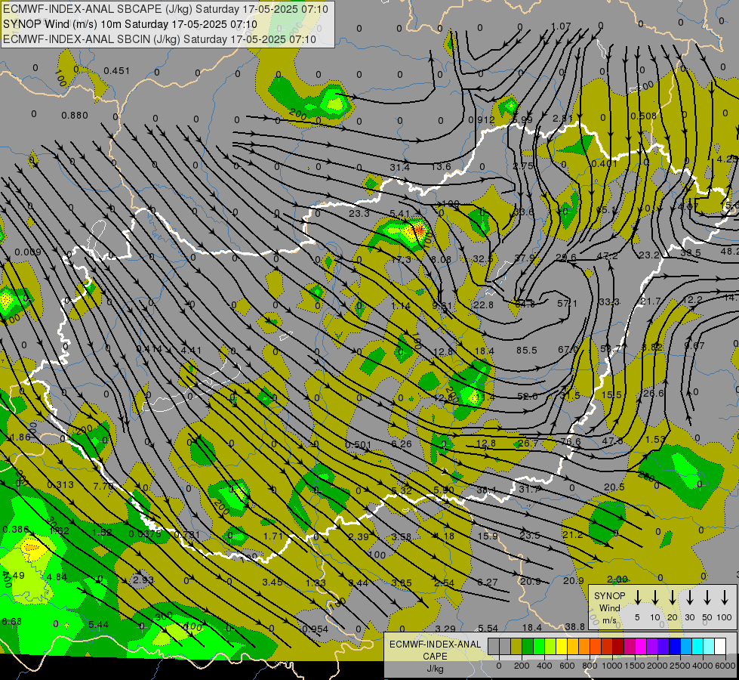Viewport: 739px width, 680px height.
Task: Click the 0.414 value on the map
Action: pyautogui.click(x=149, y=349)
